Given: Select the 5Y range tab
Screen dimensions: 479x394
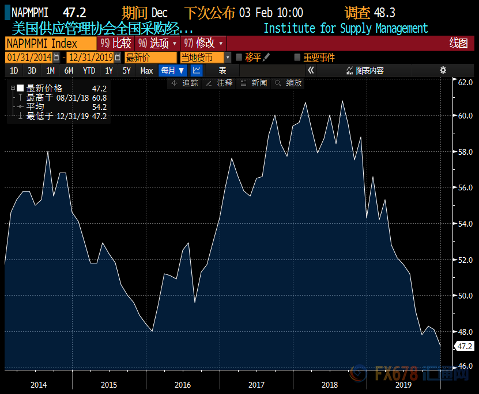Looking at the screenshot, I should [126, 70].
